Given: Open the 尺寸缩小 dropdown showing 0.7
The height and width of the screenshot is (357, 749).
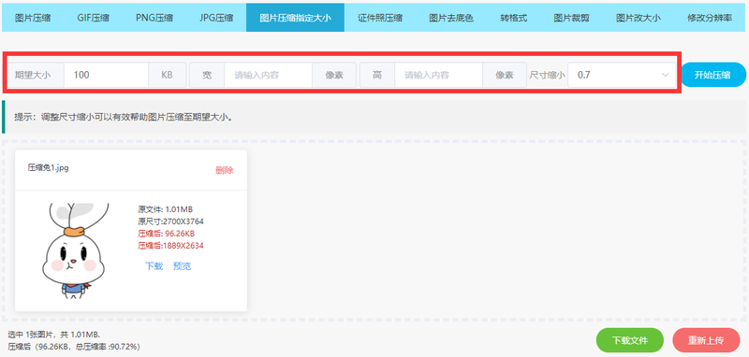Looking at the screenshot, I should [622, 75].
